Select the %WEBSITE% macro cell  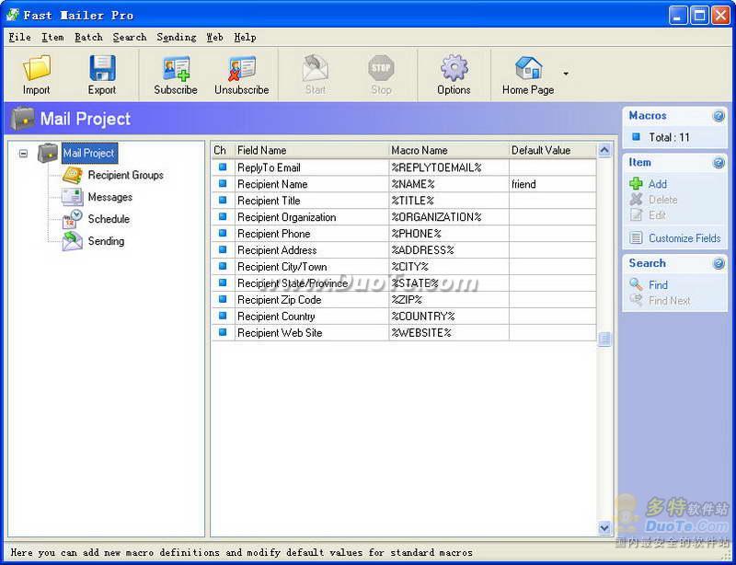point(449,333)
